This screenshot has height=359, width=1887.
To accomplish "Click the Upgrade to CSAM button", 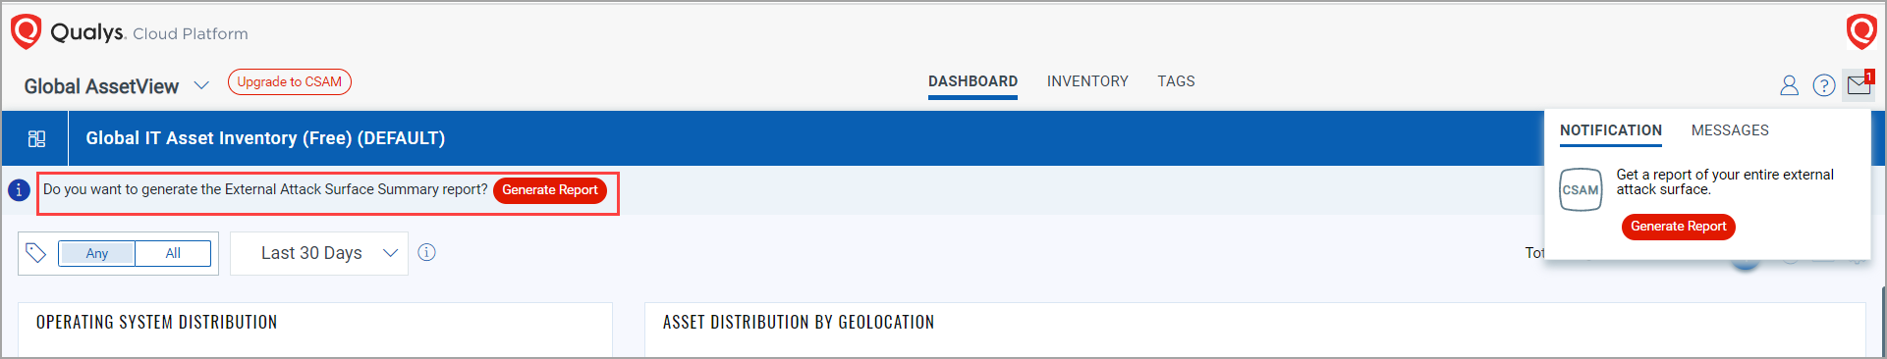I will [x=290, y=82].
